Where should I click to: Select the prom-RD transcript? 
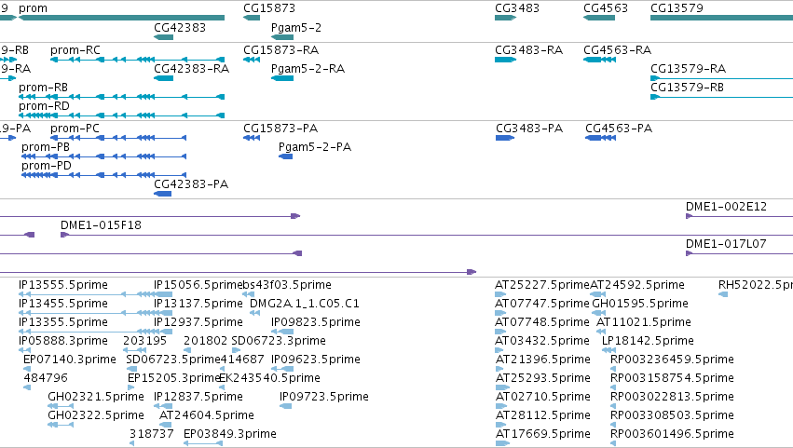coord(121,115)
